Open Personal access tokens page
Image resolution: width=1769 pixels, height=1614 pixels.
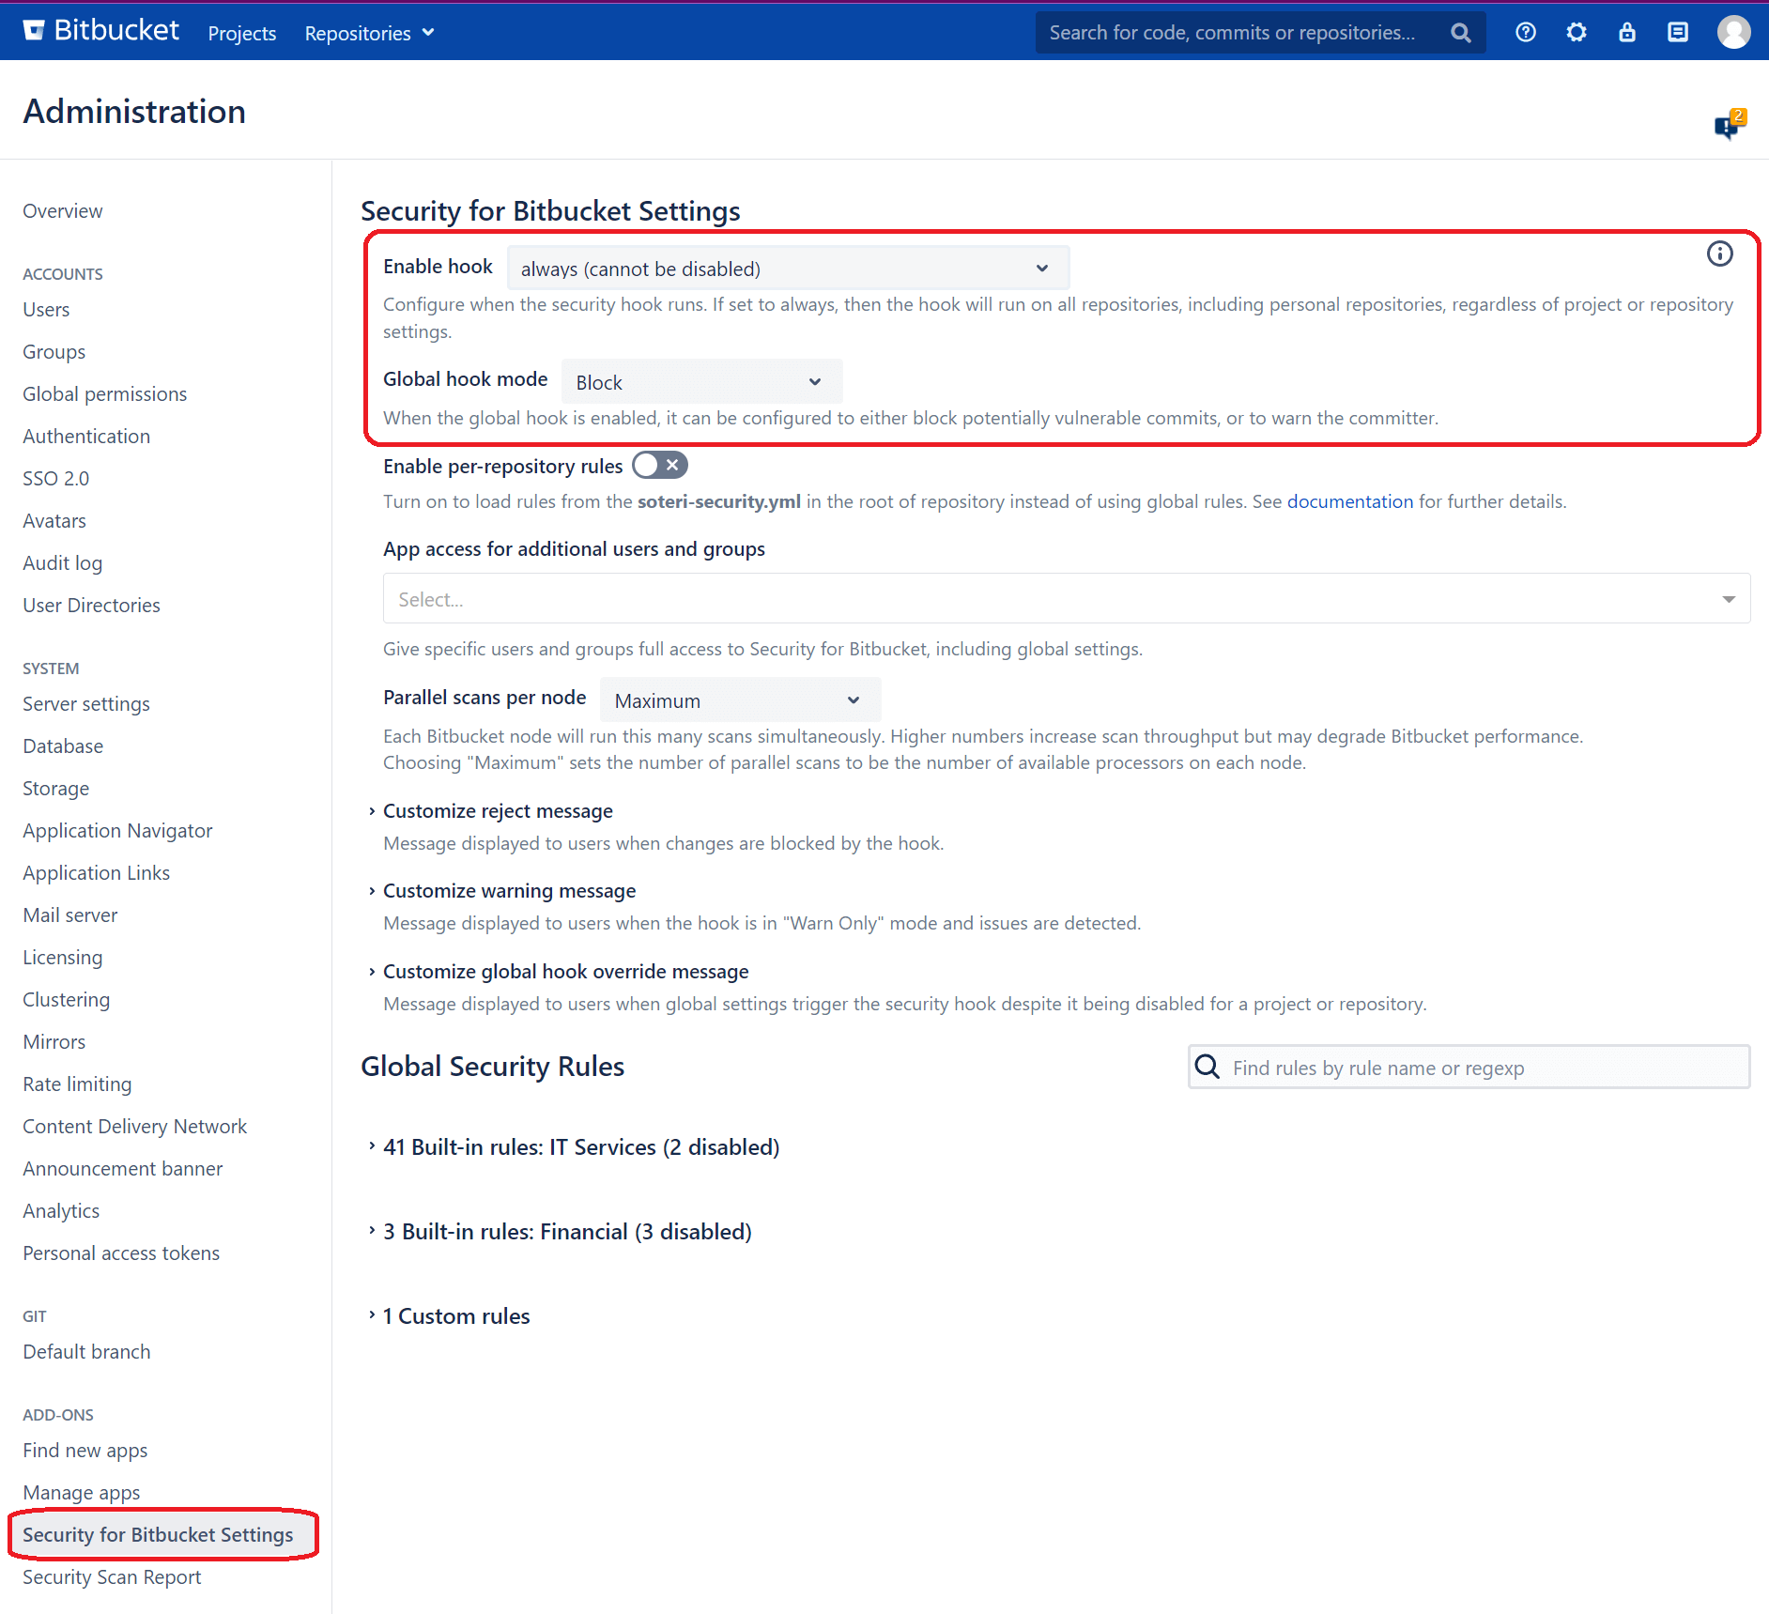(121, 1253)
